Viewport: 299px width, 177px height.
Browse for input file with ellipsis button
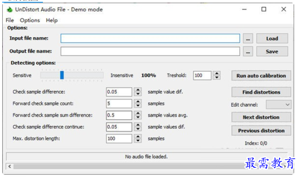[x=248, y=38]
